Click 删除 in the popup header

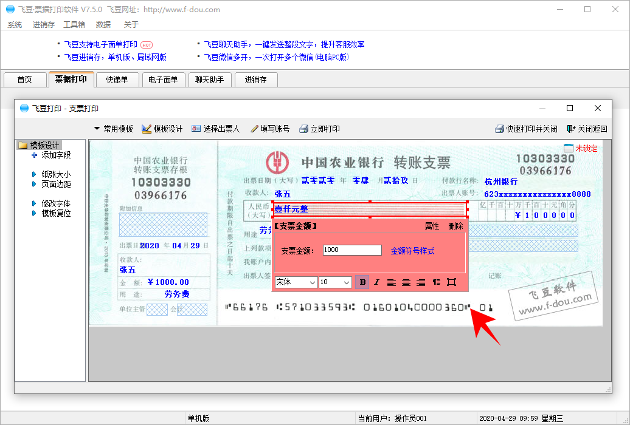pyautogui.click(x=455, y=226)
